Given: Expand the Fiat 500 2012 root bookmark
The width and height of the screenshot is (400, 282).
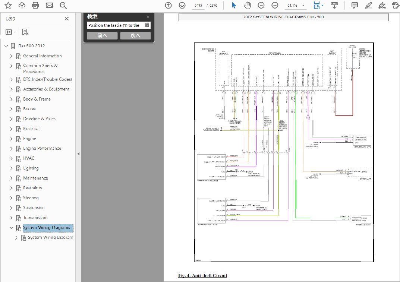Looking at the screenshot, I should click(x=6, y=46).
